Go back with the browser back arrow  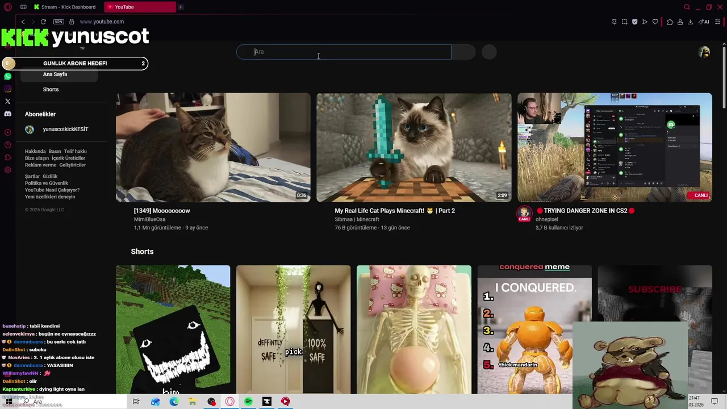coord(23,22)
